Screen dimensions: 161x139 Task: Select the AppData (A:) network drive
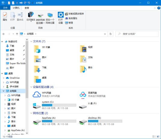[54, 121]
